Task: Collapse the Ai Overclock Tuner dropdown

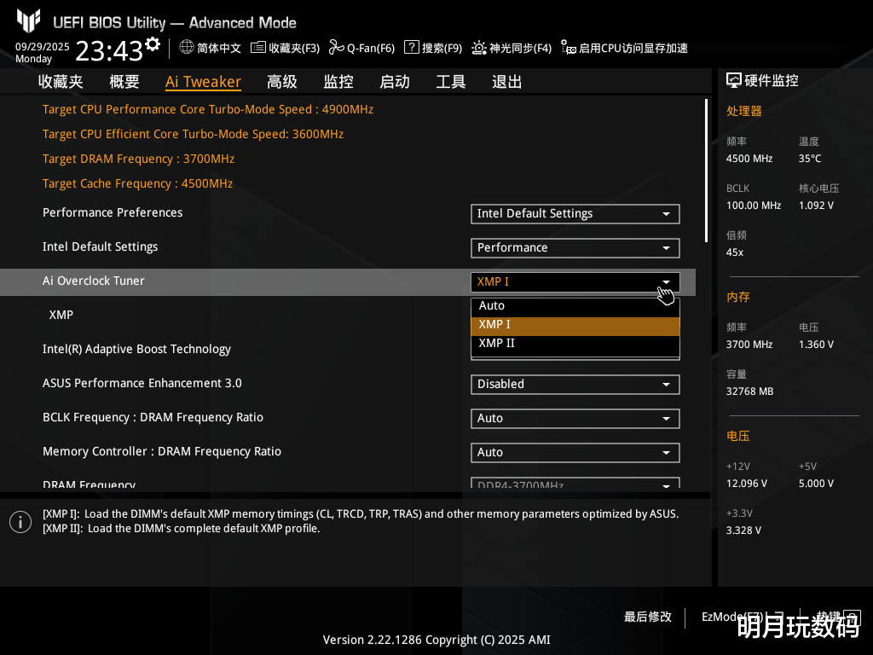Action: click(x=575, y=281)
